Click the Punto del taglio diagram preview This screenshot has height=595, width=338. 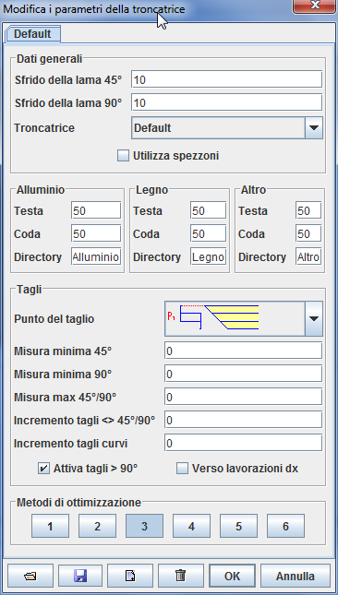(x=235, y=319)
